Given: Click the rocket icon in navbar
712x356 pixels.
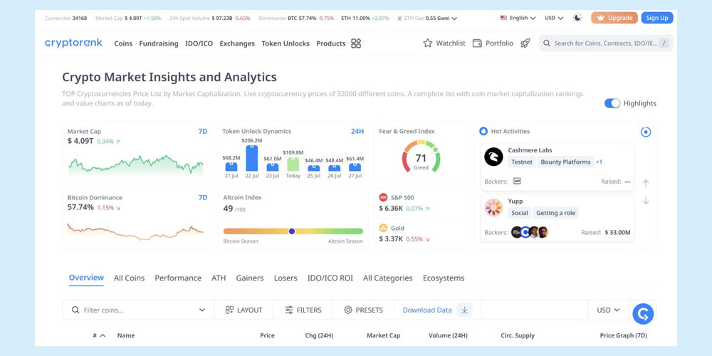Looking at the screenshot, I should (525, 43).
